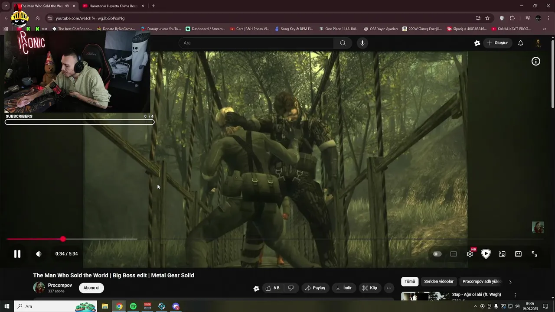Image resolution: width=555 pixels, height=312 pixels.
Task: Open 'The best ChatBot an...' bookmark
Action: 72,29
